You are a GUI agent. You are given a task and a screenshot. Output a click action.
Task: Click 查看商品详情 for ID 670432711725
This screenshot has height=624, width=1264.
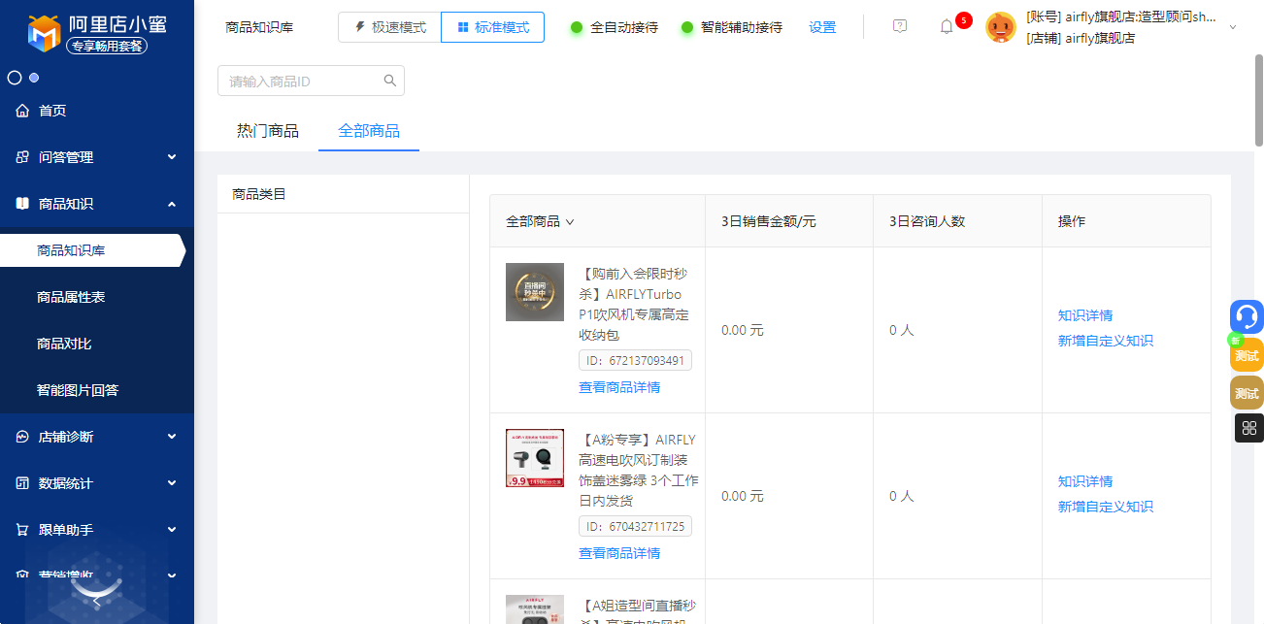tap(619, 553)
